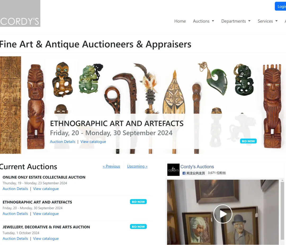Go to the Home menu item
286x245 pixels.
[180, 21]
